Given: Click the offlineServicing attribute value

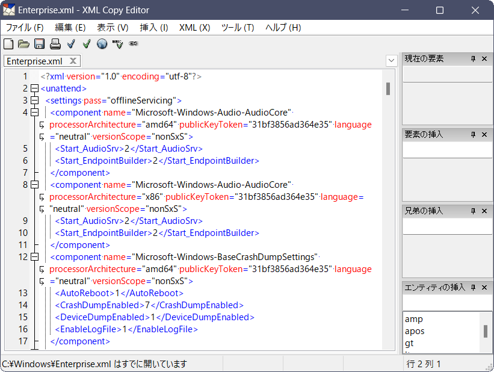Looking at the screenshot, I should (142, 101).
